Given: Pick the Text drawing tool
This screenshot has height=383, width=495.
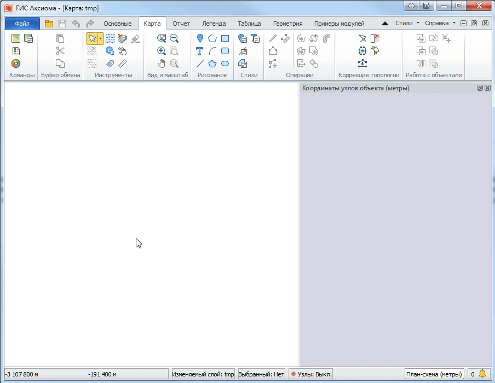Looking at the screenshot, I should pyautogui.click(x=200, y=51).
